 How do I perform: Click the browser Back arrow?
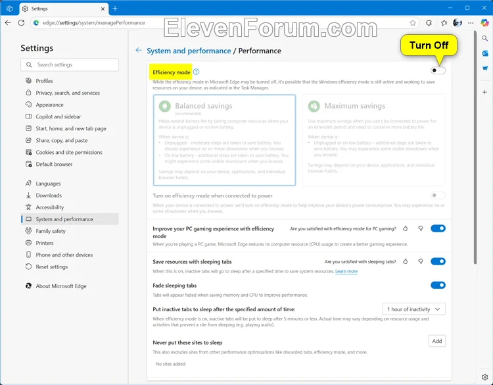[x=8, y=22]
